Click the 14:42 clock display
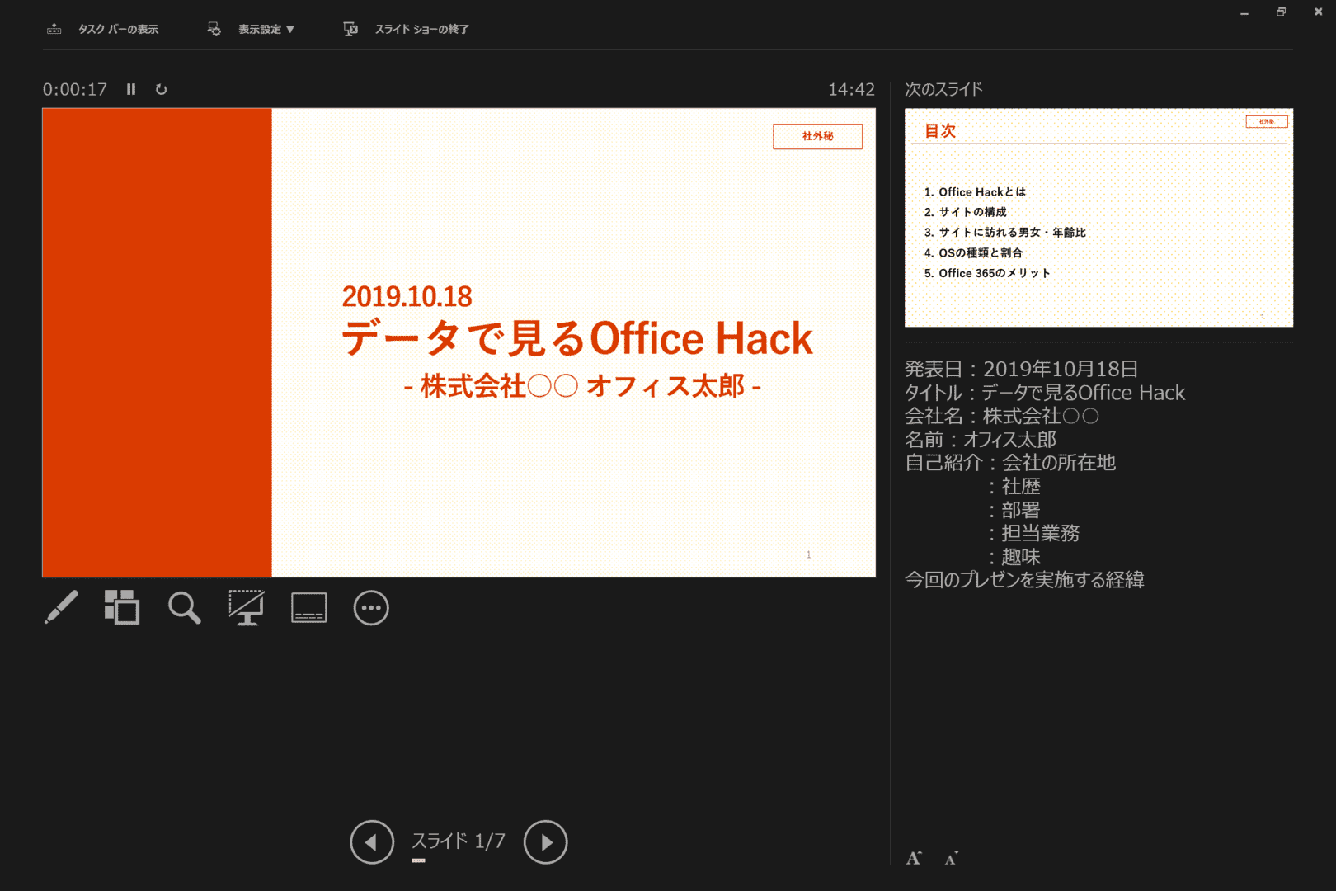 [x=852, y=89]
